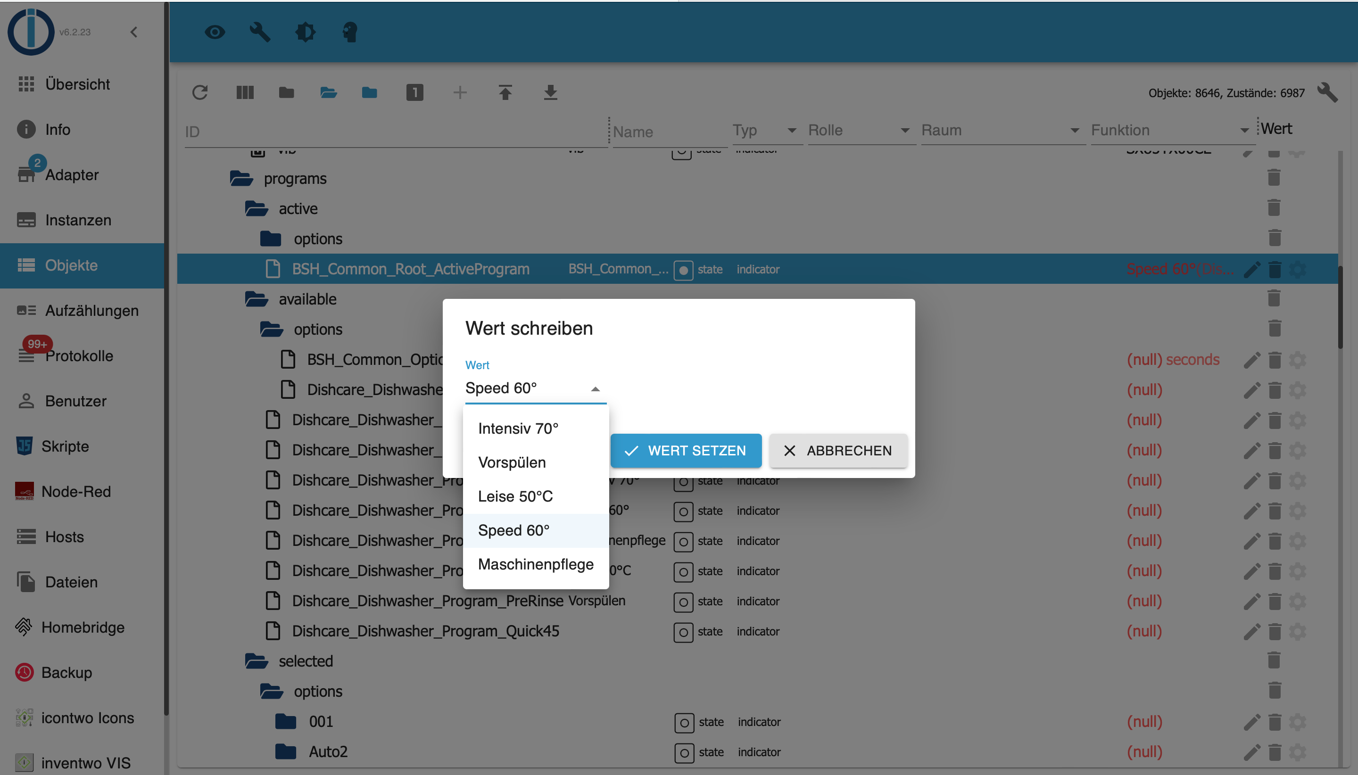This screenshot has height=775, width=1358.
Task: Open Node-Red in sidebar
Action: pos(83,491)
